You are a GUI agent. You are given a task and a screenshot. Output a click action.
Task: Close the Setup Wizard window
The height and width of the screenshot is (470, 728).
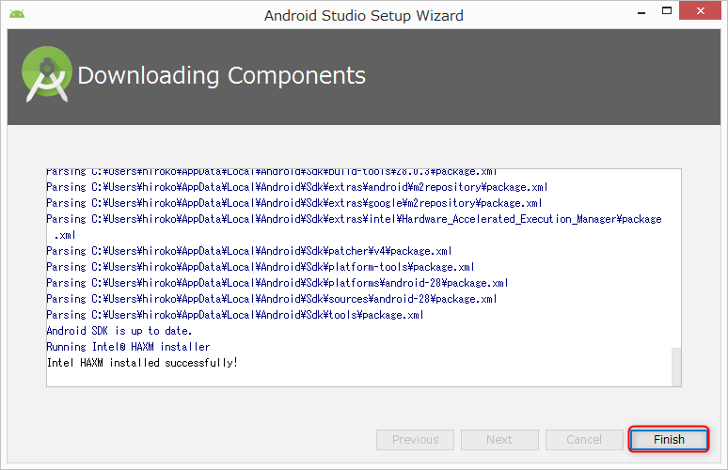pos(700,10)
